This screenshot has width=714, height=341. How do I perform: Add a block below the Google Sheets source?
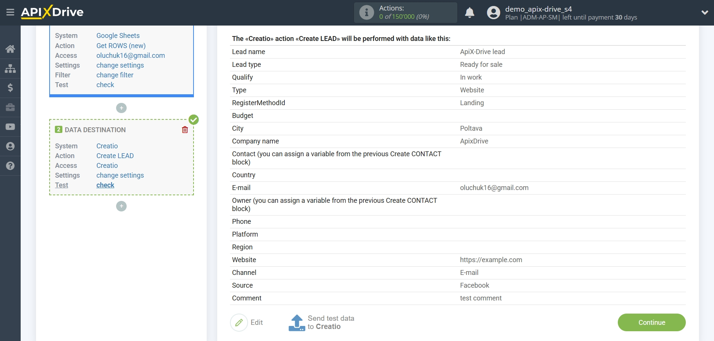tap(121, 108)
